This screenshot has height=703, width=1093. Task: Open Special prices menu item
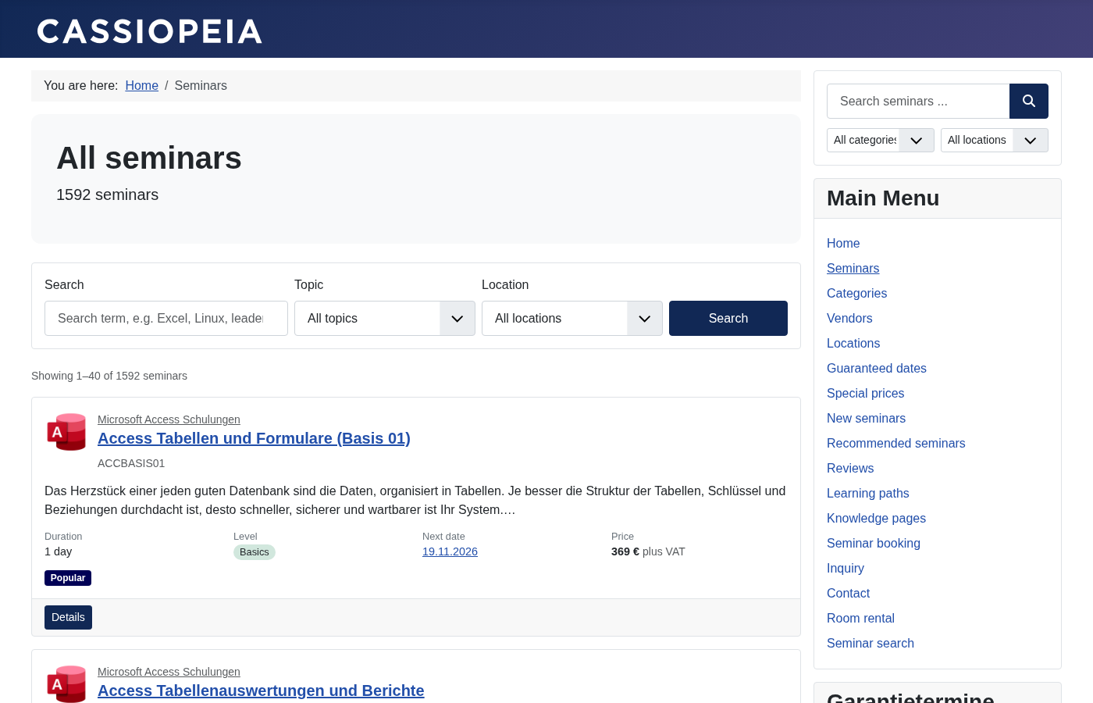pos(865,394)
